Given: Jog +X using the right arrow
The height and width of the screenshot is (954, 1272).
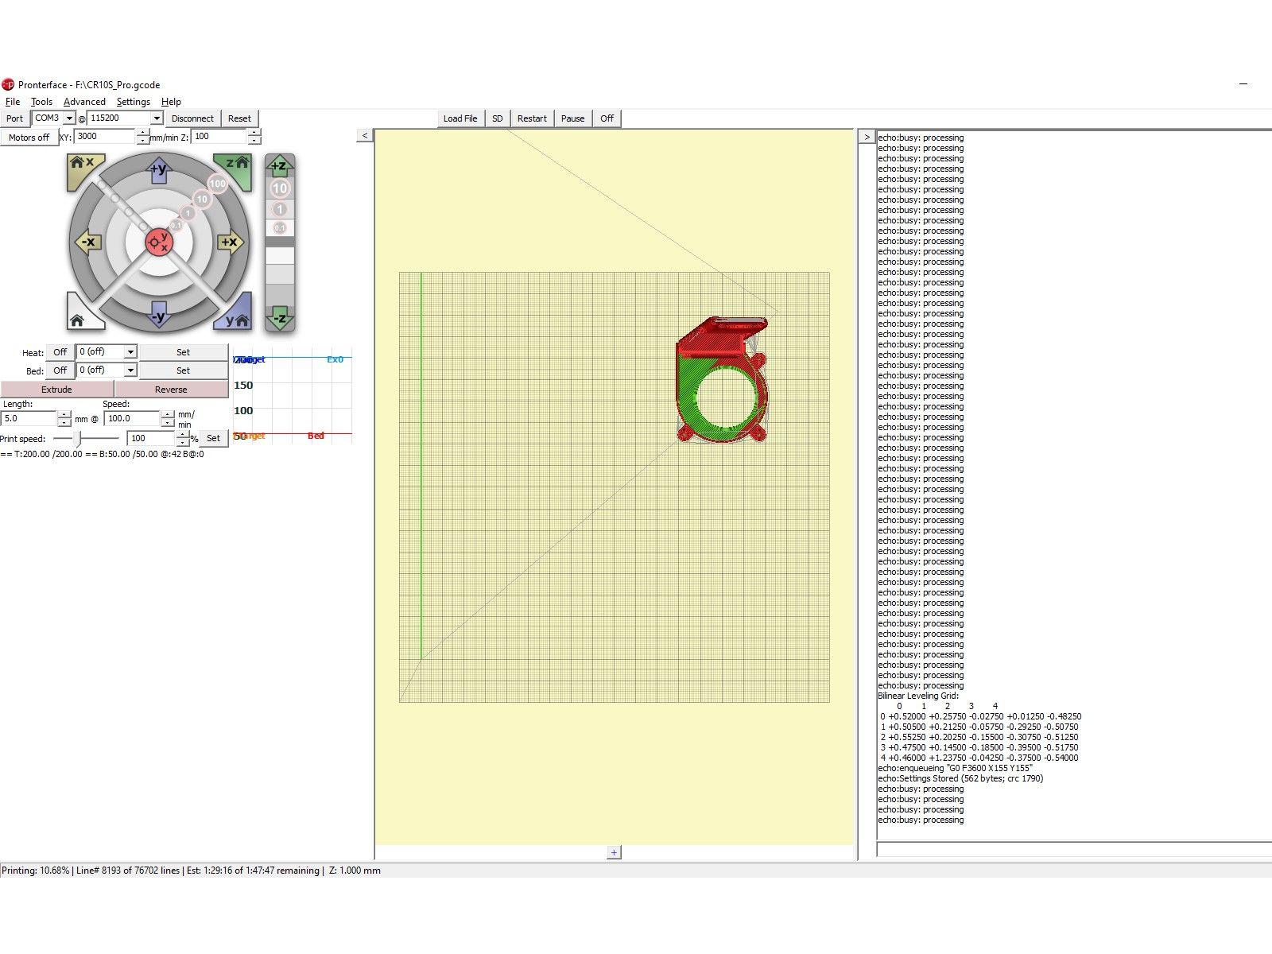Looking at the screenshot, I should click(231, 242).
